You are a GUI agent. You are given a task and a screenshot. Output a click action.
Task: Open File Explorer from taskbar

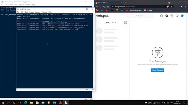tap(31, 103)
